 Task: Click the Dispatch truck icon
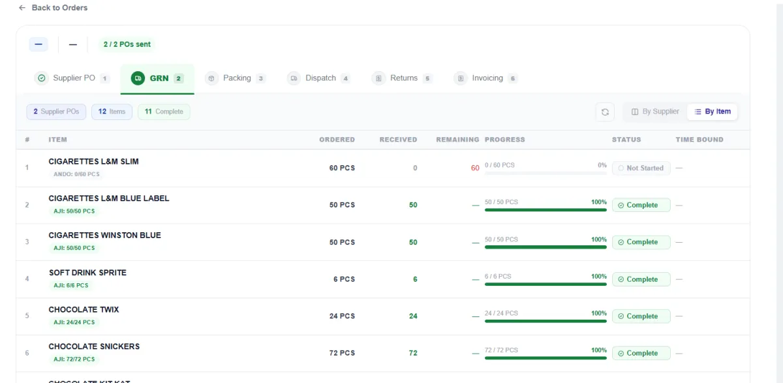tap(294, 78)
